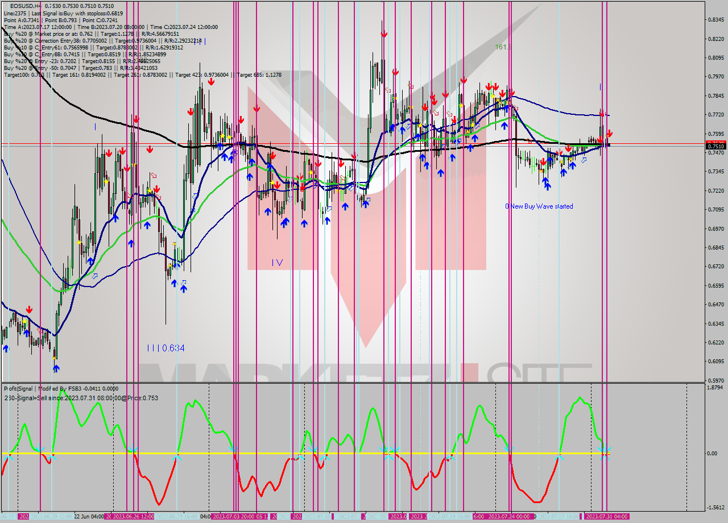Viewport: 728px width, 523px height.
Task: Click the -1.5612 indicator scale value
Action: point(715,508)
